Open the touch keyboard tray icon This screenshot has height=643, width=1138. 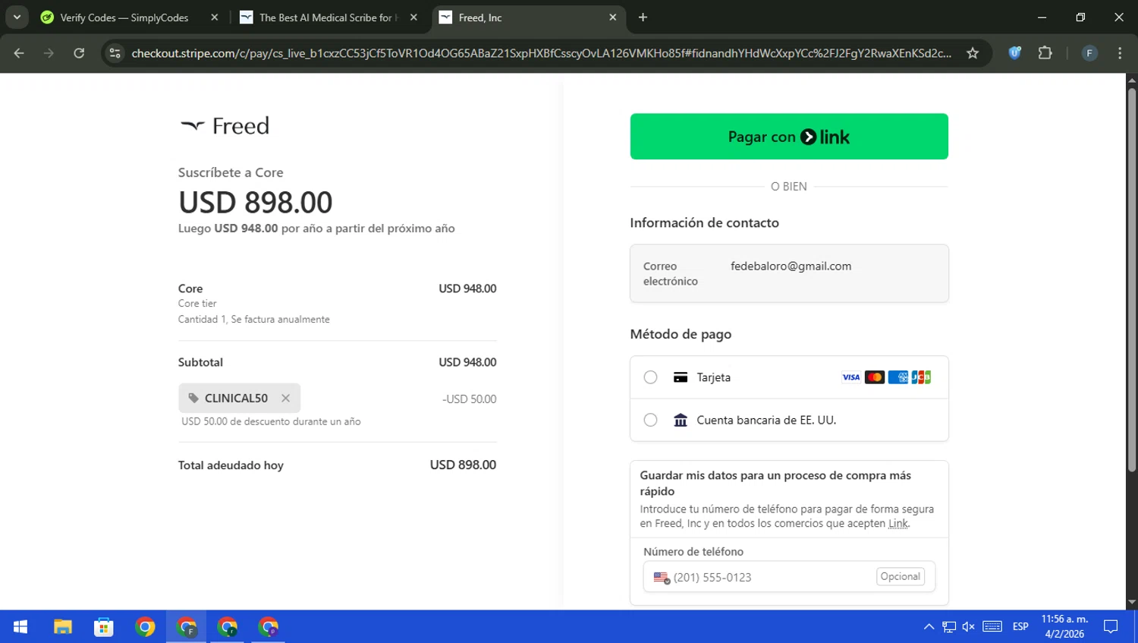pos(992,627)
